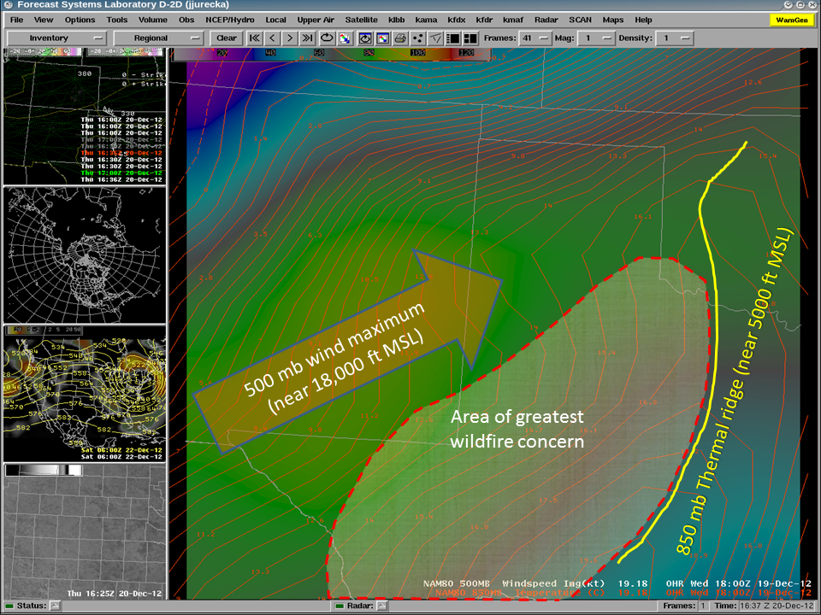821x615 pixels.
Task: Open the Upper Air menu
Action: (x=316, y=20)
